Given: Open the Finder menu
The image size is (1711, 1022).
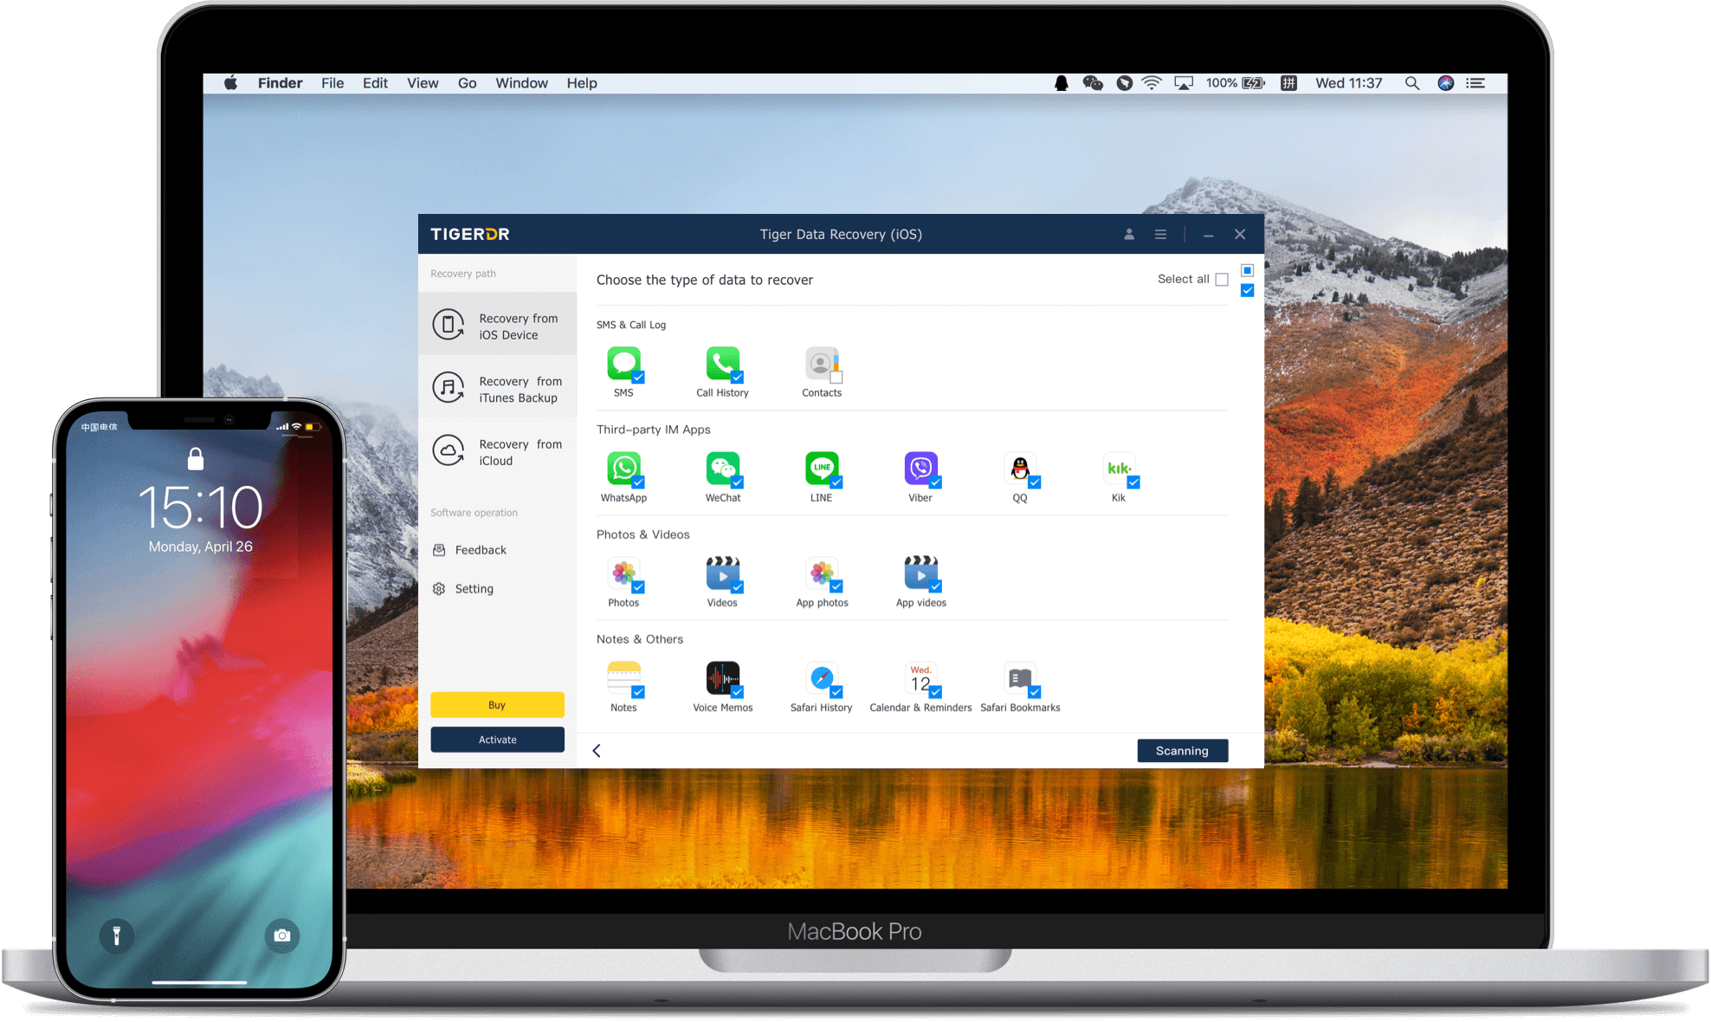Looking at the screenshot, I should [x=280, y=83].
